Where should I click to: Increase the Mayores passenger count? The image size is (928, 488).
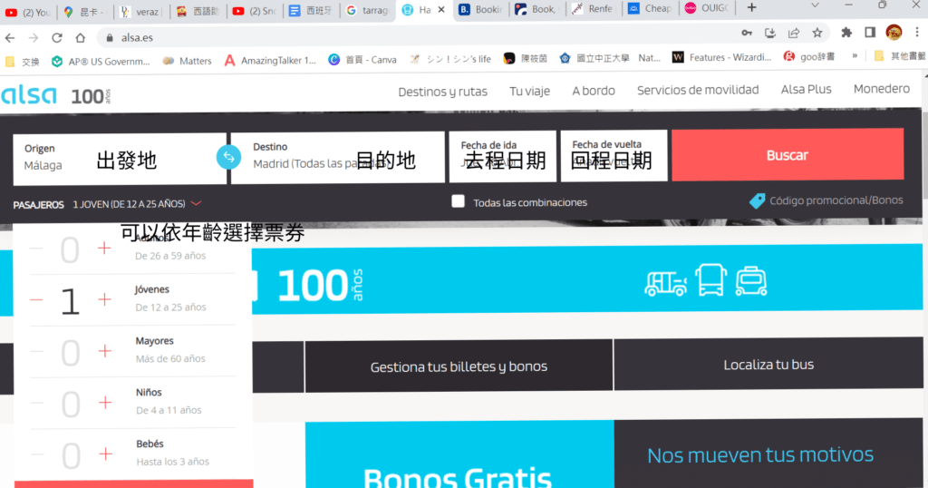pyautogui.click(x=105, y=351)
